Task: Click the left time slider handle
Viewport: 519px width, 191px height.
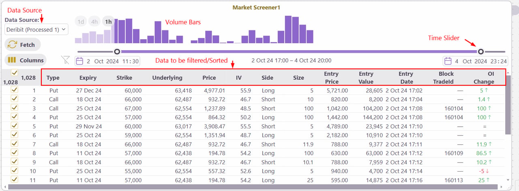Action: click(117, 51)
